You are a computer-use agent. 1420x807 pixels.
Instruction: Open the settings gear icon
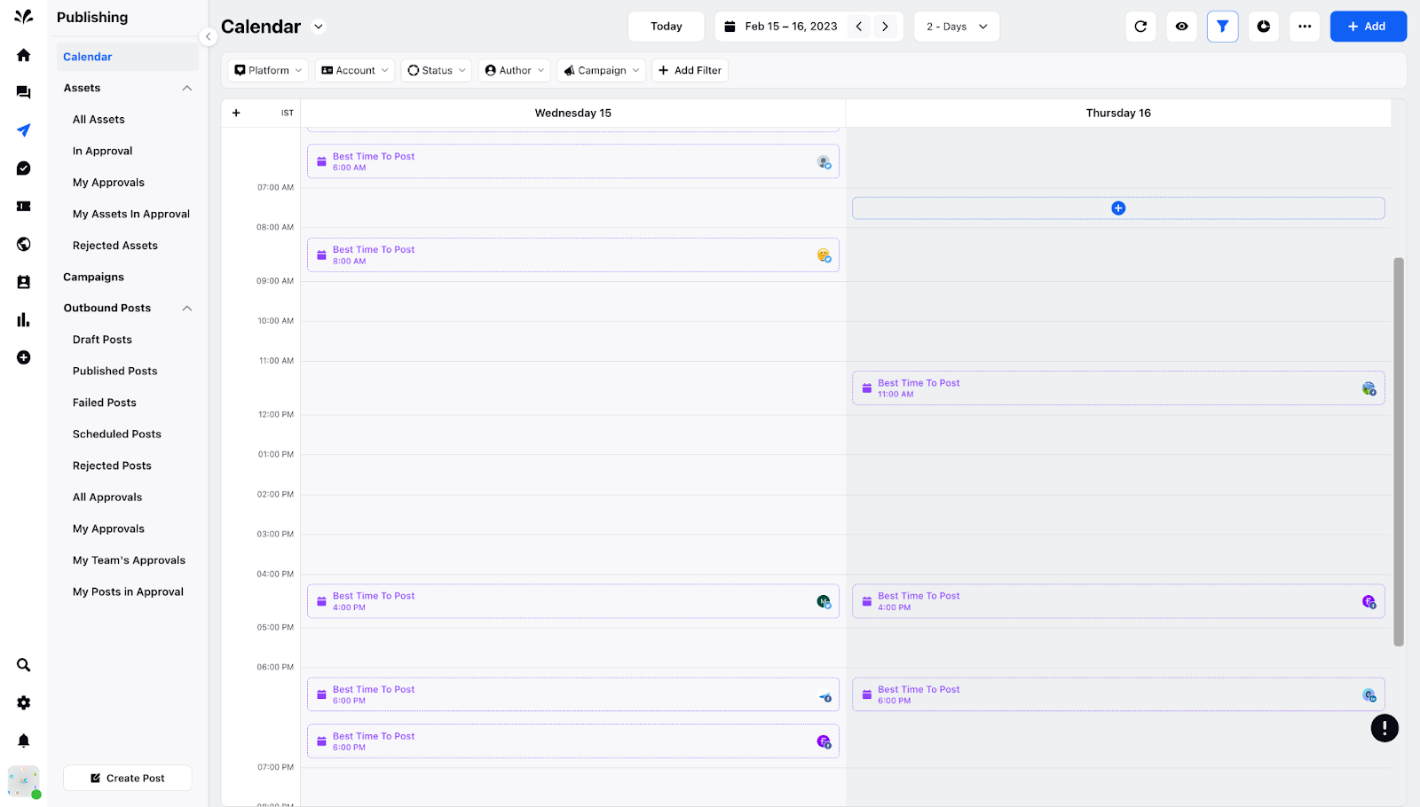(x=24, y=702)
